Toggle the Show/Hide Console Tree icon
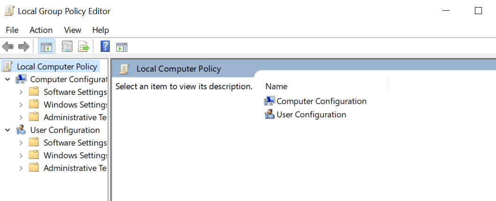The image size is (496, 201). pyautogui.click(x=46, y=47)
